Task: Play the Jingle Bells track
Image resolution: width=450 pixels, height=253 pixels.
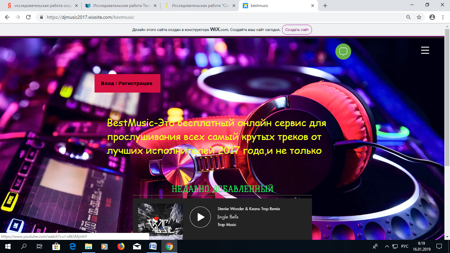Action: [200, 217]
